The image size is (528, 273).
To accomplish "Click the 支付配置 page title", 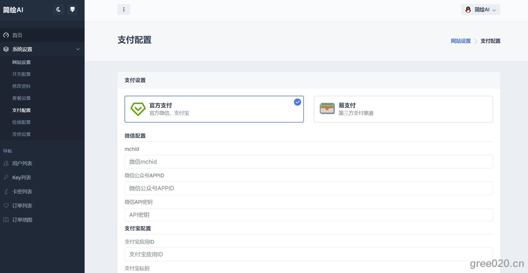I will coord(134,40).
